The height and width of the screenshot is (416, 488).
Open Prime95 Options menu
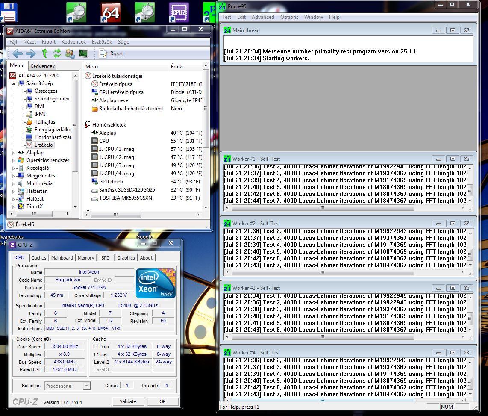(x=289, y=17)
